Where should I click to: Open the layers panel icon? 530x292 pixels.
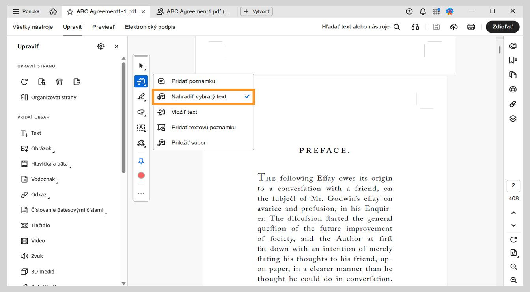(513, 118)
